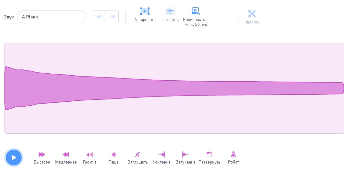Play the A Piano sound

[x=14, y=158]
